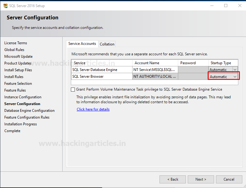Image resolution: width=246 pixels, height=188 pixels.
Task: Open Click here for details link
Action: [93, 109]
